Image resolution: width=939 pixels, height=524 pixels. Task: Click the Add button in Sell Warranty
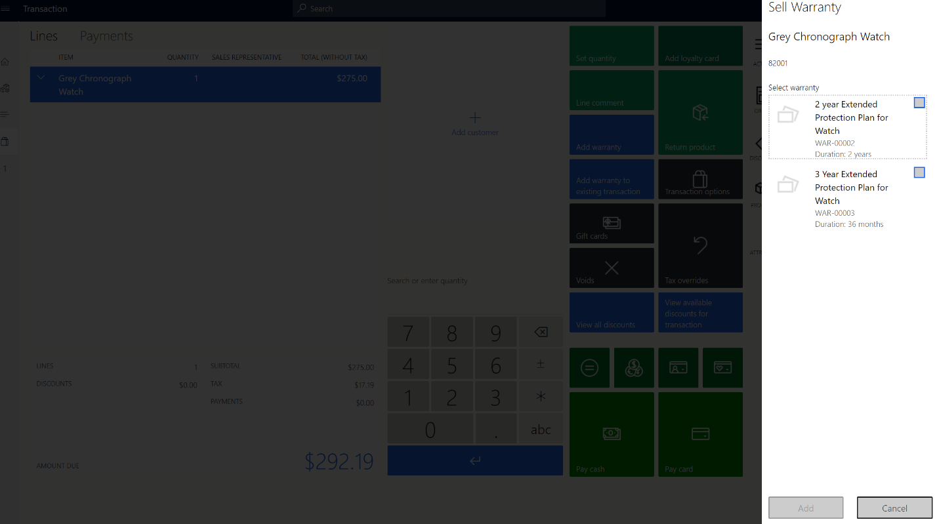(806, 508)
